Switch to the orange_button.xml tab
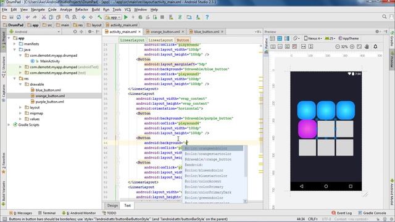The width and height of the screenshot is (395, 222). pos(165,31)
